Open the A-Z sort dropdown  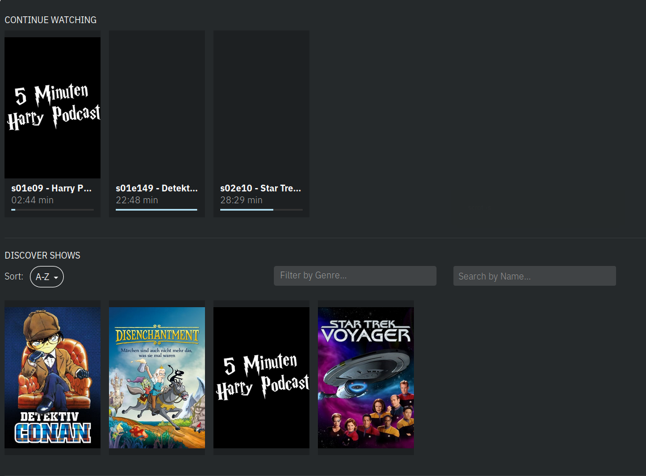[46, 277]
